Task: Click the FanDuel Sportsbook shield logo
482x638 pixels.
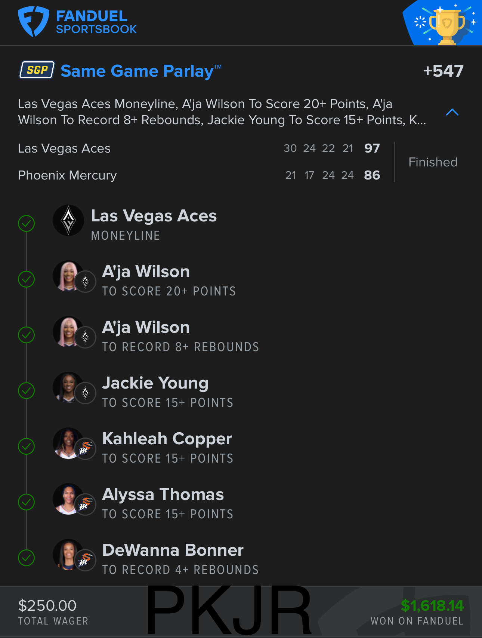Action: pos(33,21)
